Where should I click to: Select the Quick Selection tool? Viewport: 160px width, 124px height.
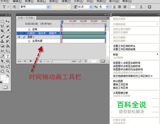(8, 26)
